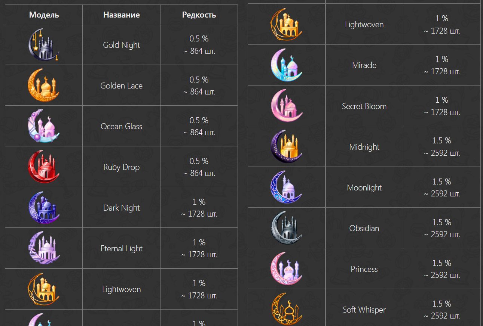Click the Gold Night crescent mosque icon
The height and width of the screenshot is (326, 483).
pyautogui.click(x=44, y=45)
